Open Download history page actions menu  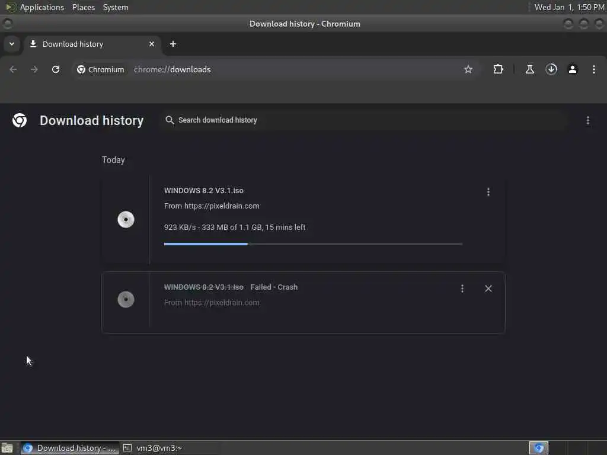[x=587, y=121]
